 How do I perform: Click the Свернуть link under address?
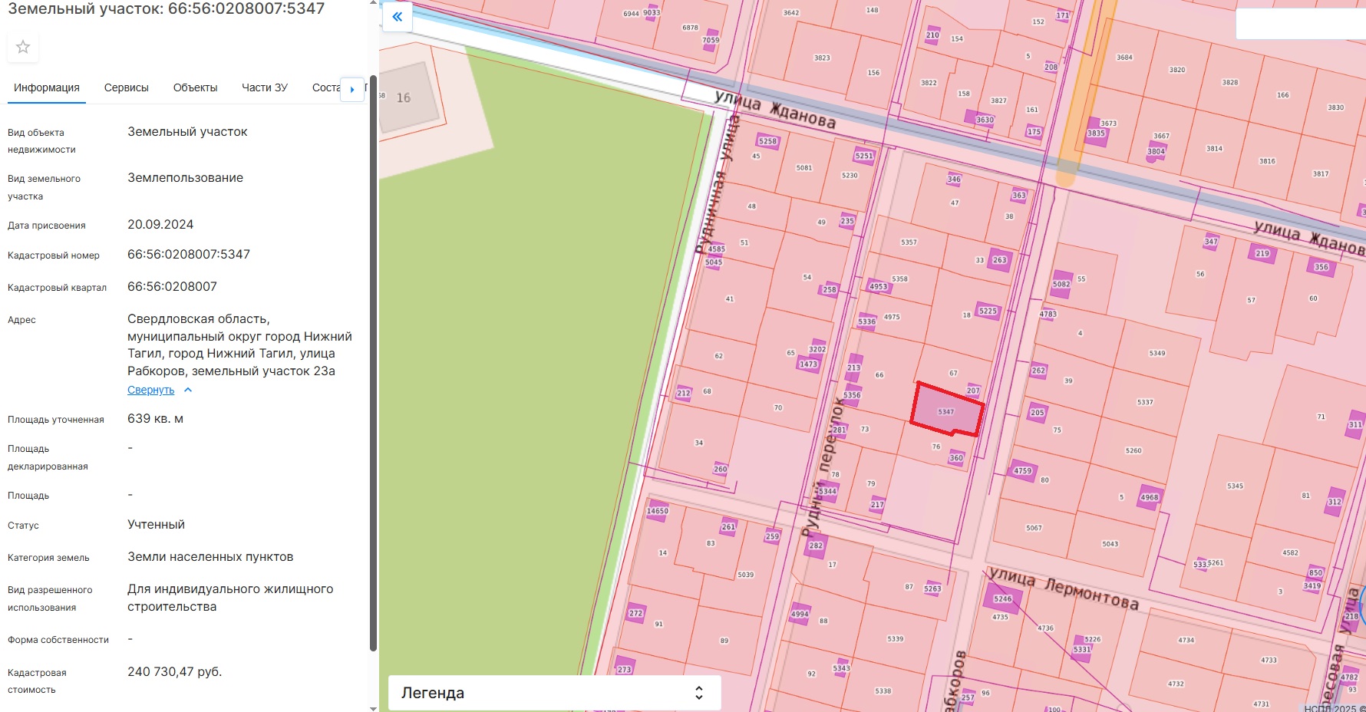pyautogui.click(x=150, y=390)
